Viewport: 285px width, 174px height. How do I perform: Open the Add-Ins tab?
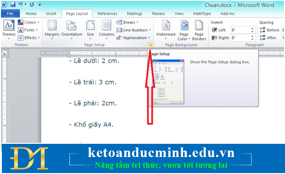(x=227, y=14)
